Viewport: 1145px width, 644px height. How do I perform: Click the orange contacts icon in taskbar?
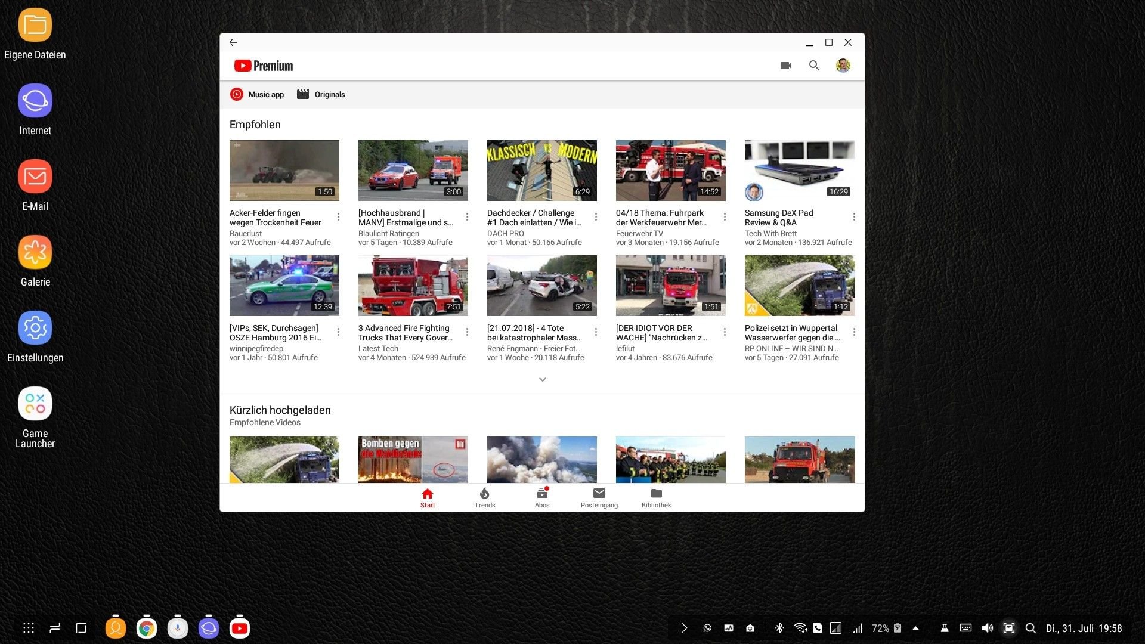click(x=115, y=628)
